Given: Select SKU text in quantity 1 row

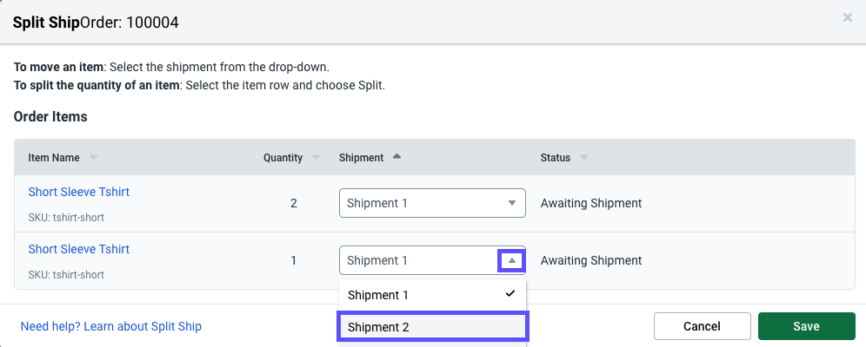Looking at the screenshot, I should coord(66,274).
